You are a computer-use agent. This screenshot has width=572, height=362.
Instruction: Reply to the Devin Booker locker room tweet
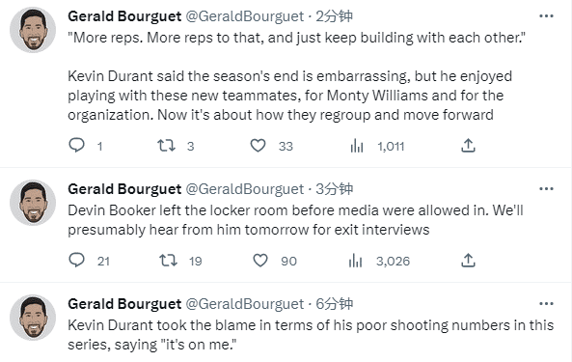pos(76,261)
